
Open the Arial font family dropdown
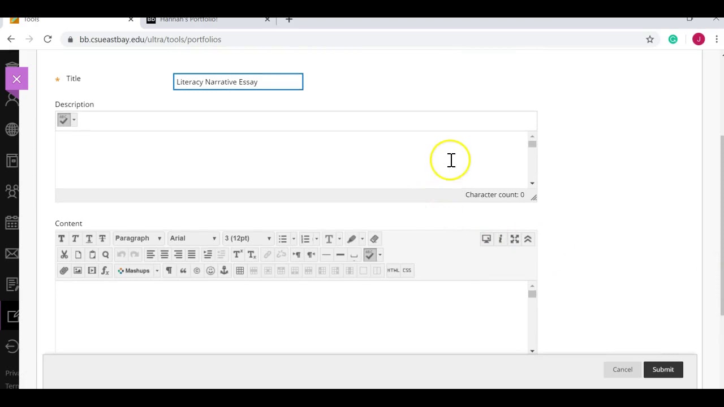pyautogui.click(x=193, y=239)
